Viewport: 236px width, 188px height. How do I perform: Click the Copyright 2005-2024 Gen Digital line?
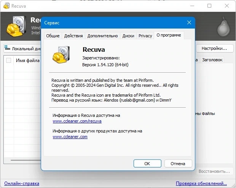115,85
